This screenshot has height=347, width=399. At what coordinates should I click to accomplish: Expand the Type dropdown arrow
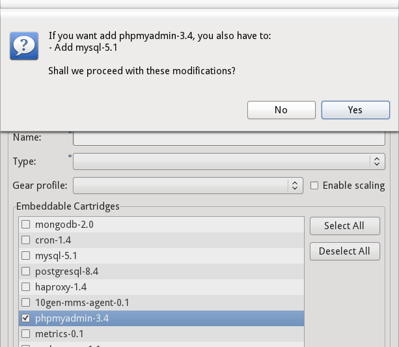point(377,161)
